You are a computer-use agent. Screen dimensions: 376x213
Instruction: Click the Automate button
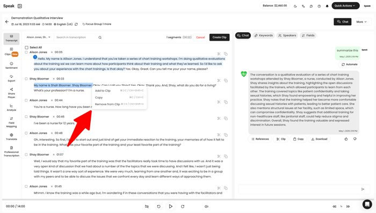pos(349,64)
